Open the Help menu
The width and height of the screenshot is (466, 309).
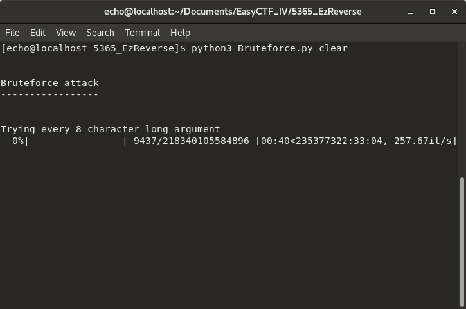pos(180,33)
